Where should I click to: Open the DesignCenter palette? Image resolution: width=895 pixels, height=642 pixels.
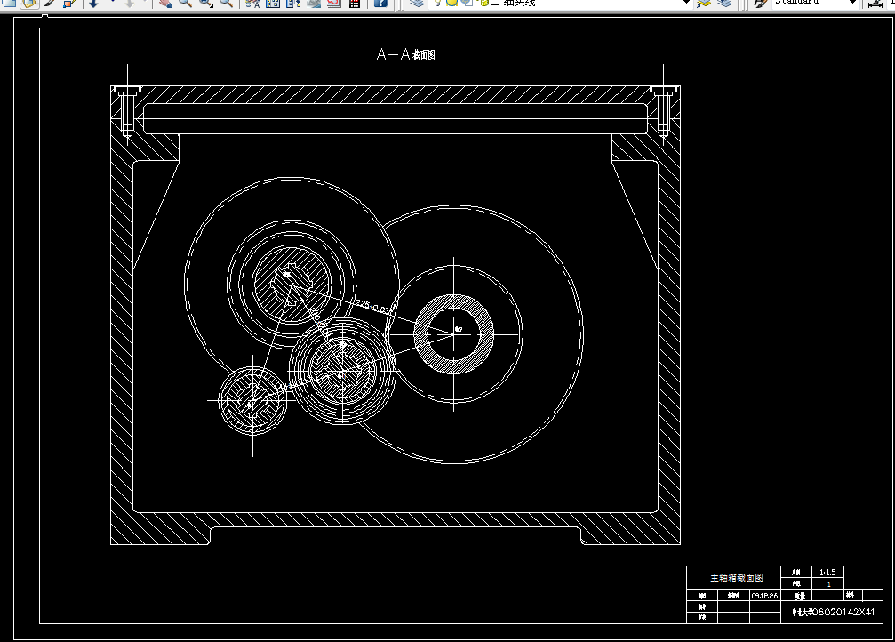pyautogui.click(x=273, y=3)
